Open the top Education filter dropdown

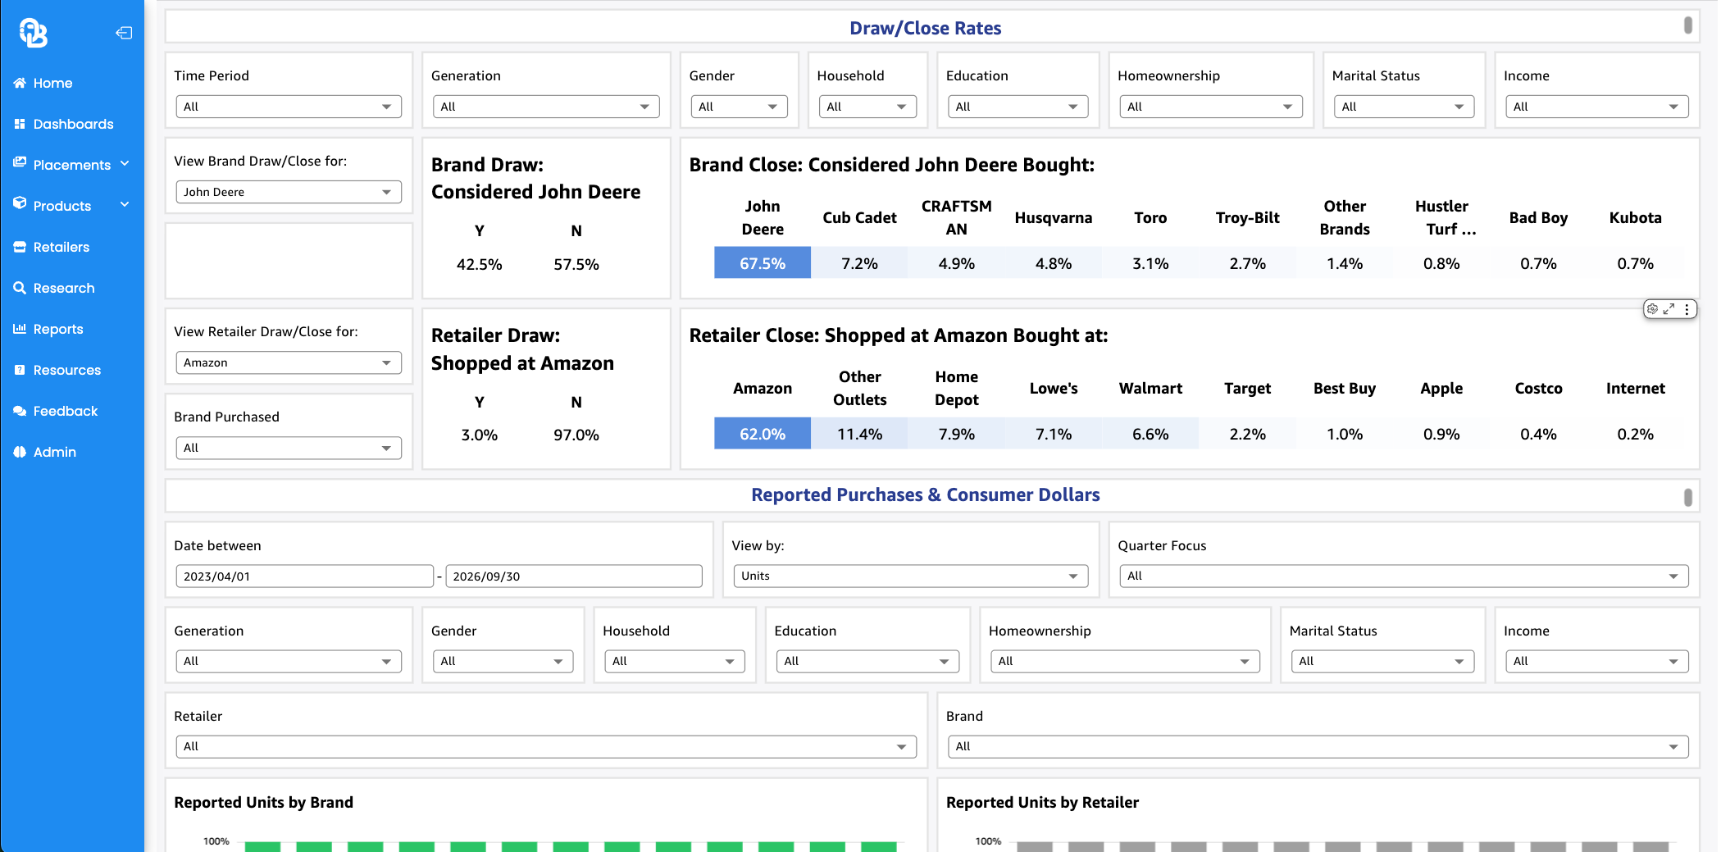[1018, 107]
